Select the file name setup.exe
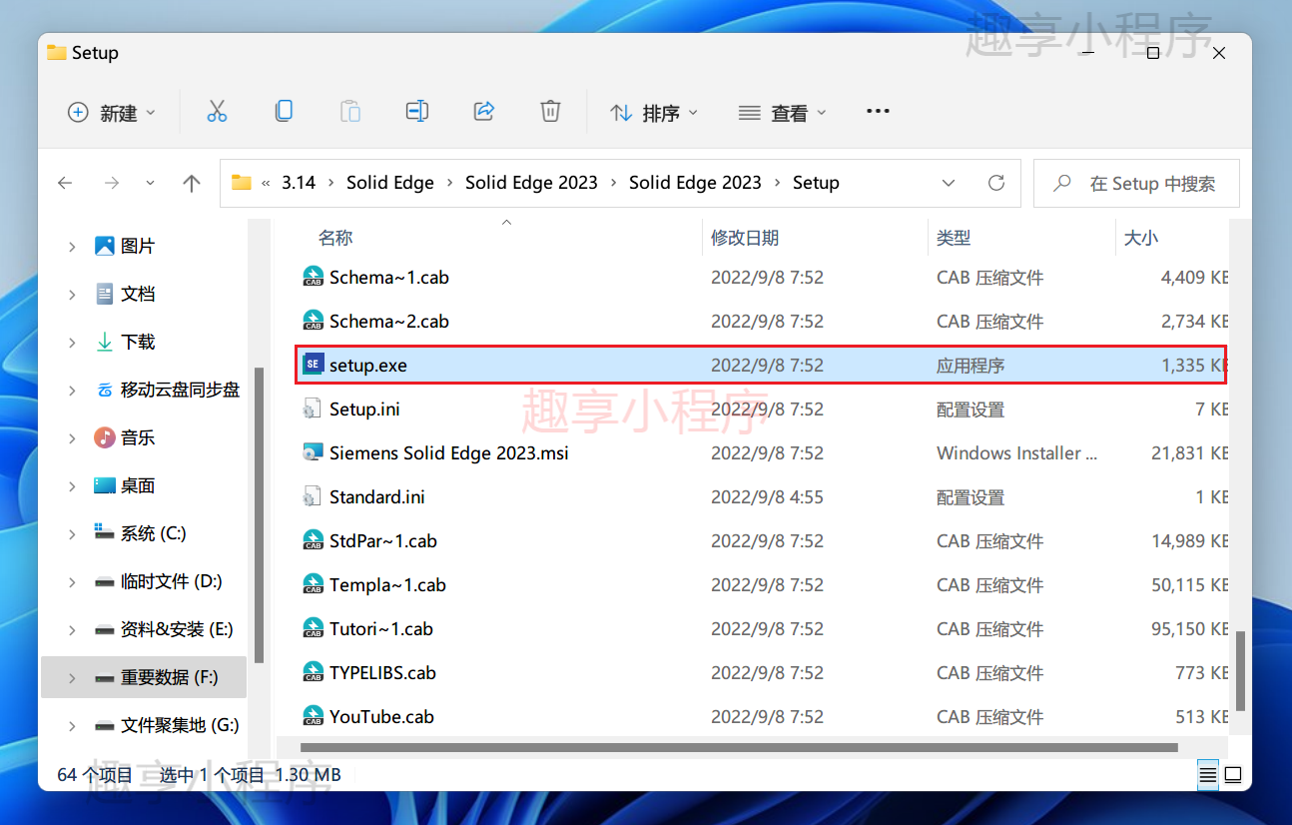 pos(368,366)
